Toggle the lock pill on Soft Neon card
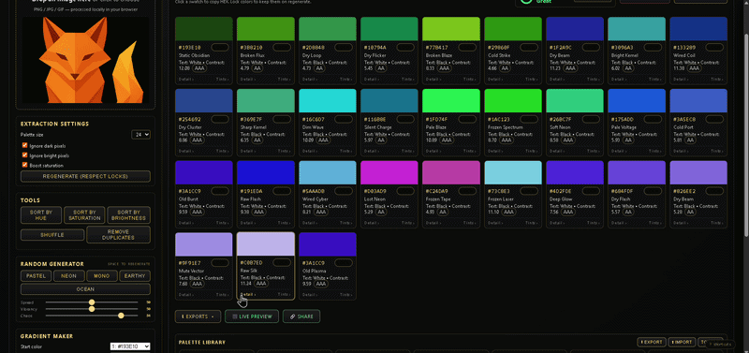This screenshot has width=749, height=353. pos(591,119)
